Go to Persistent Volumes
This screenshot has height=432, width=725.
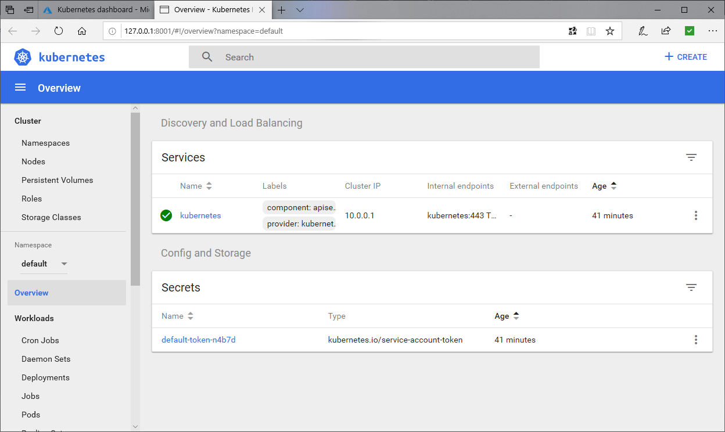tap(57, 180)
